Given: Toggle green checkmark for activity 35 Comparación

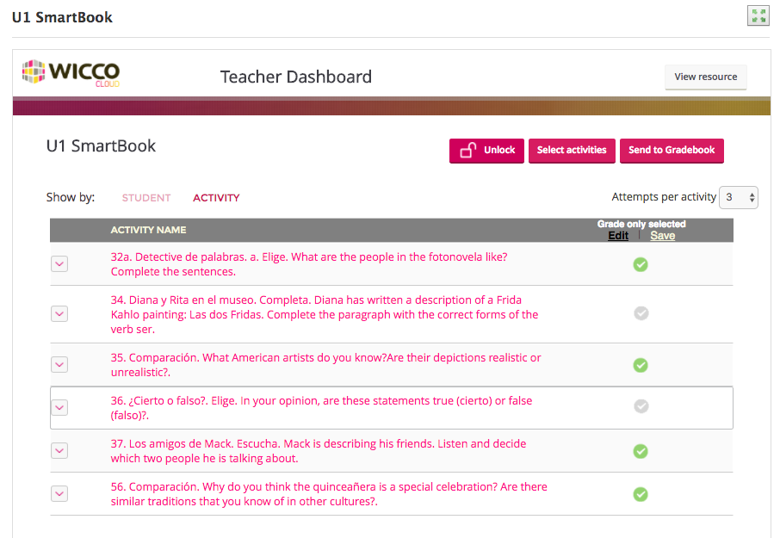Looking at the screenshot, I should [x=641, y=365].
